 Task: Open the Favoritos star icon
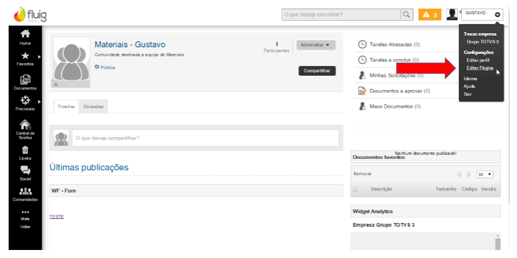coord(25,56)
